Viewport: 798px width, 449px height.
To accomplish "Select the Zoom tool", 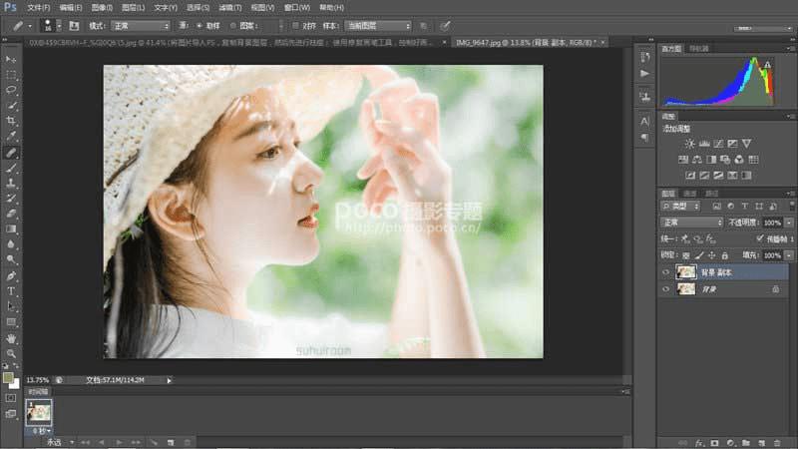I will coord(11,353).
